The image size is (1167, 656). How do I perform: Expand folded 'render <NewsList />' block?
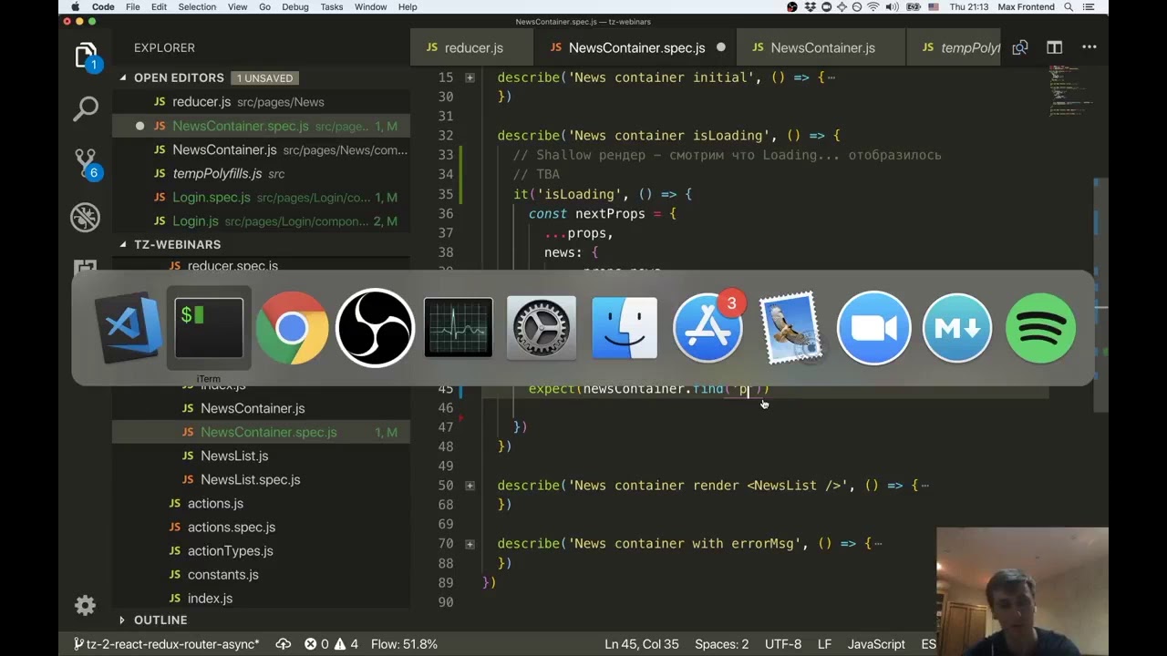click(470, 486)
